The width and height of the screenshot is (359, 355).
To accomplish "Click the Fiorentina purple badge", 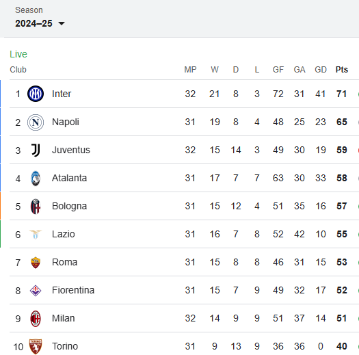I will [36, 291].
